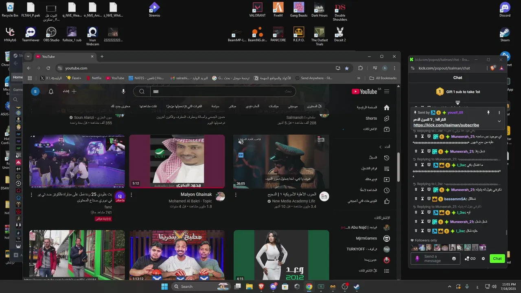The height and width of the screenshot is (293, 521).
Task: Select the 'ألعاب فيديو' filter chip
Action: [x=253, y=106]
